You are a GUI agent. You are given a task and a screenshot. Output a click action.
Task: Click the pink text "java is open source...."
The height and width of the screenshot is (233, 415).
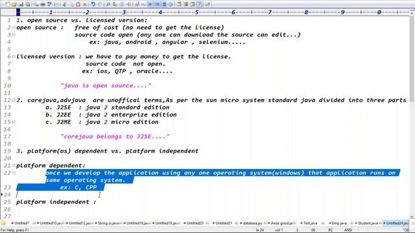(x=106, y=85)
